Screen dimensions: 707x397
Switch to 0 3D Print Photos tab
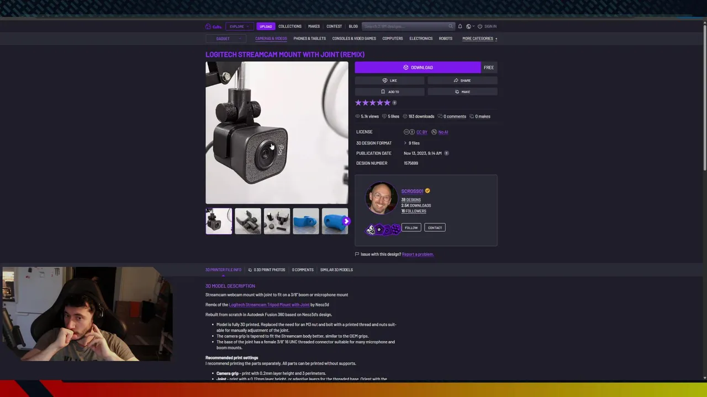267,270
